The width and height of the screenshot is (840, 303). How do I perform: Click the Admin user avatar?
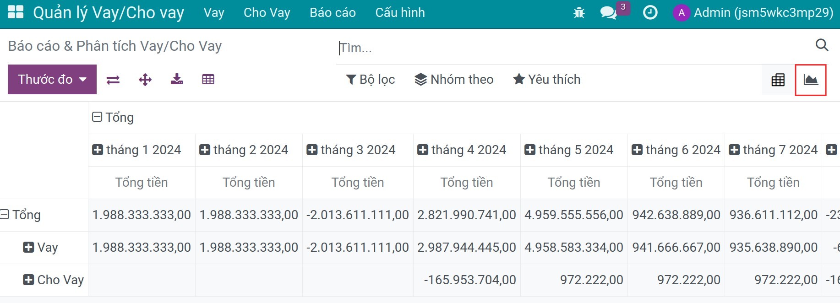(x=682, y=13)
